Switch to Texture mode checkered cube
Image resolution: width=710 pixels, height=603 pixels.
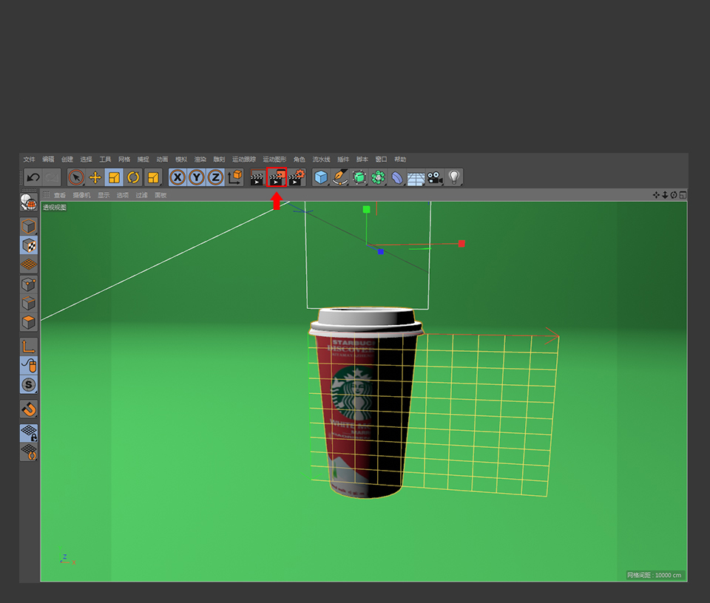[x=29, y=245]
